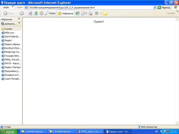Open the Государствен... favorite
This screenshot has height=134, width=179.
click(11, 56)
